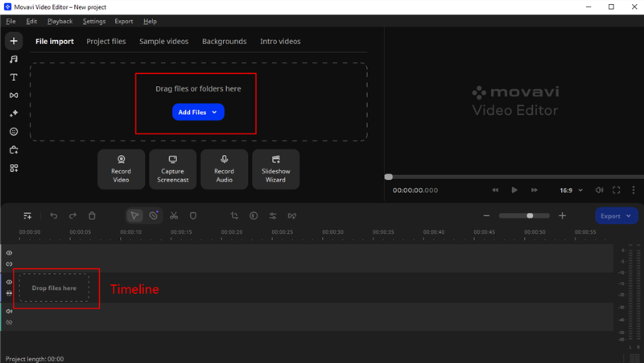Viewport: 644px width, 363px height.
Task: Open the Stickers smiley icon
Action: click(14, 132)
